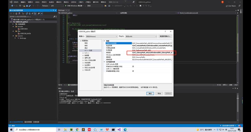Click the 配置管理器 button
Image resolution: width=251 pixels, height=132 pixels.
[x=165, y=36]
